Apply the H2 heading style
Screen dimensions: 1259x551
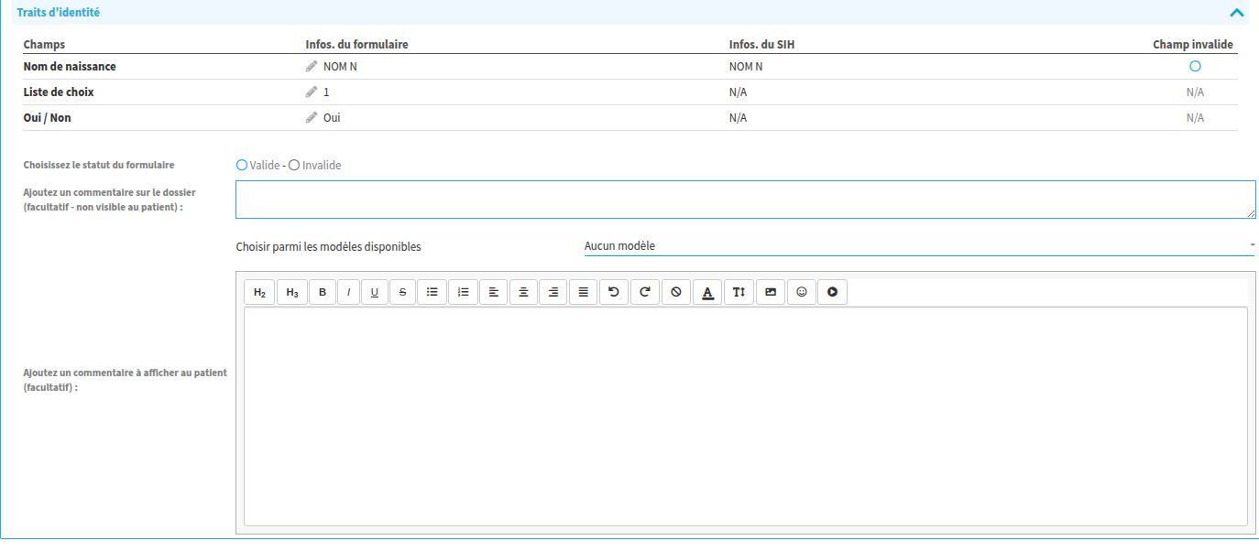(259, 292)
